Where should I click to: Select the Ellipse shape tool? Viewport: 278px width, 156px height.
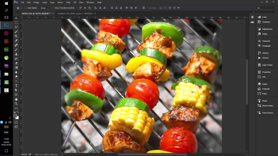(x=16, y=94)
